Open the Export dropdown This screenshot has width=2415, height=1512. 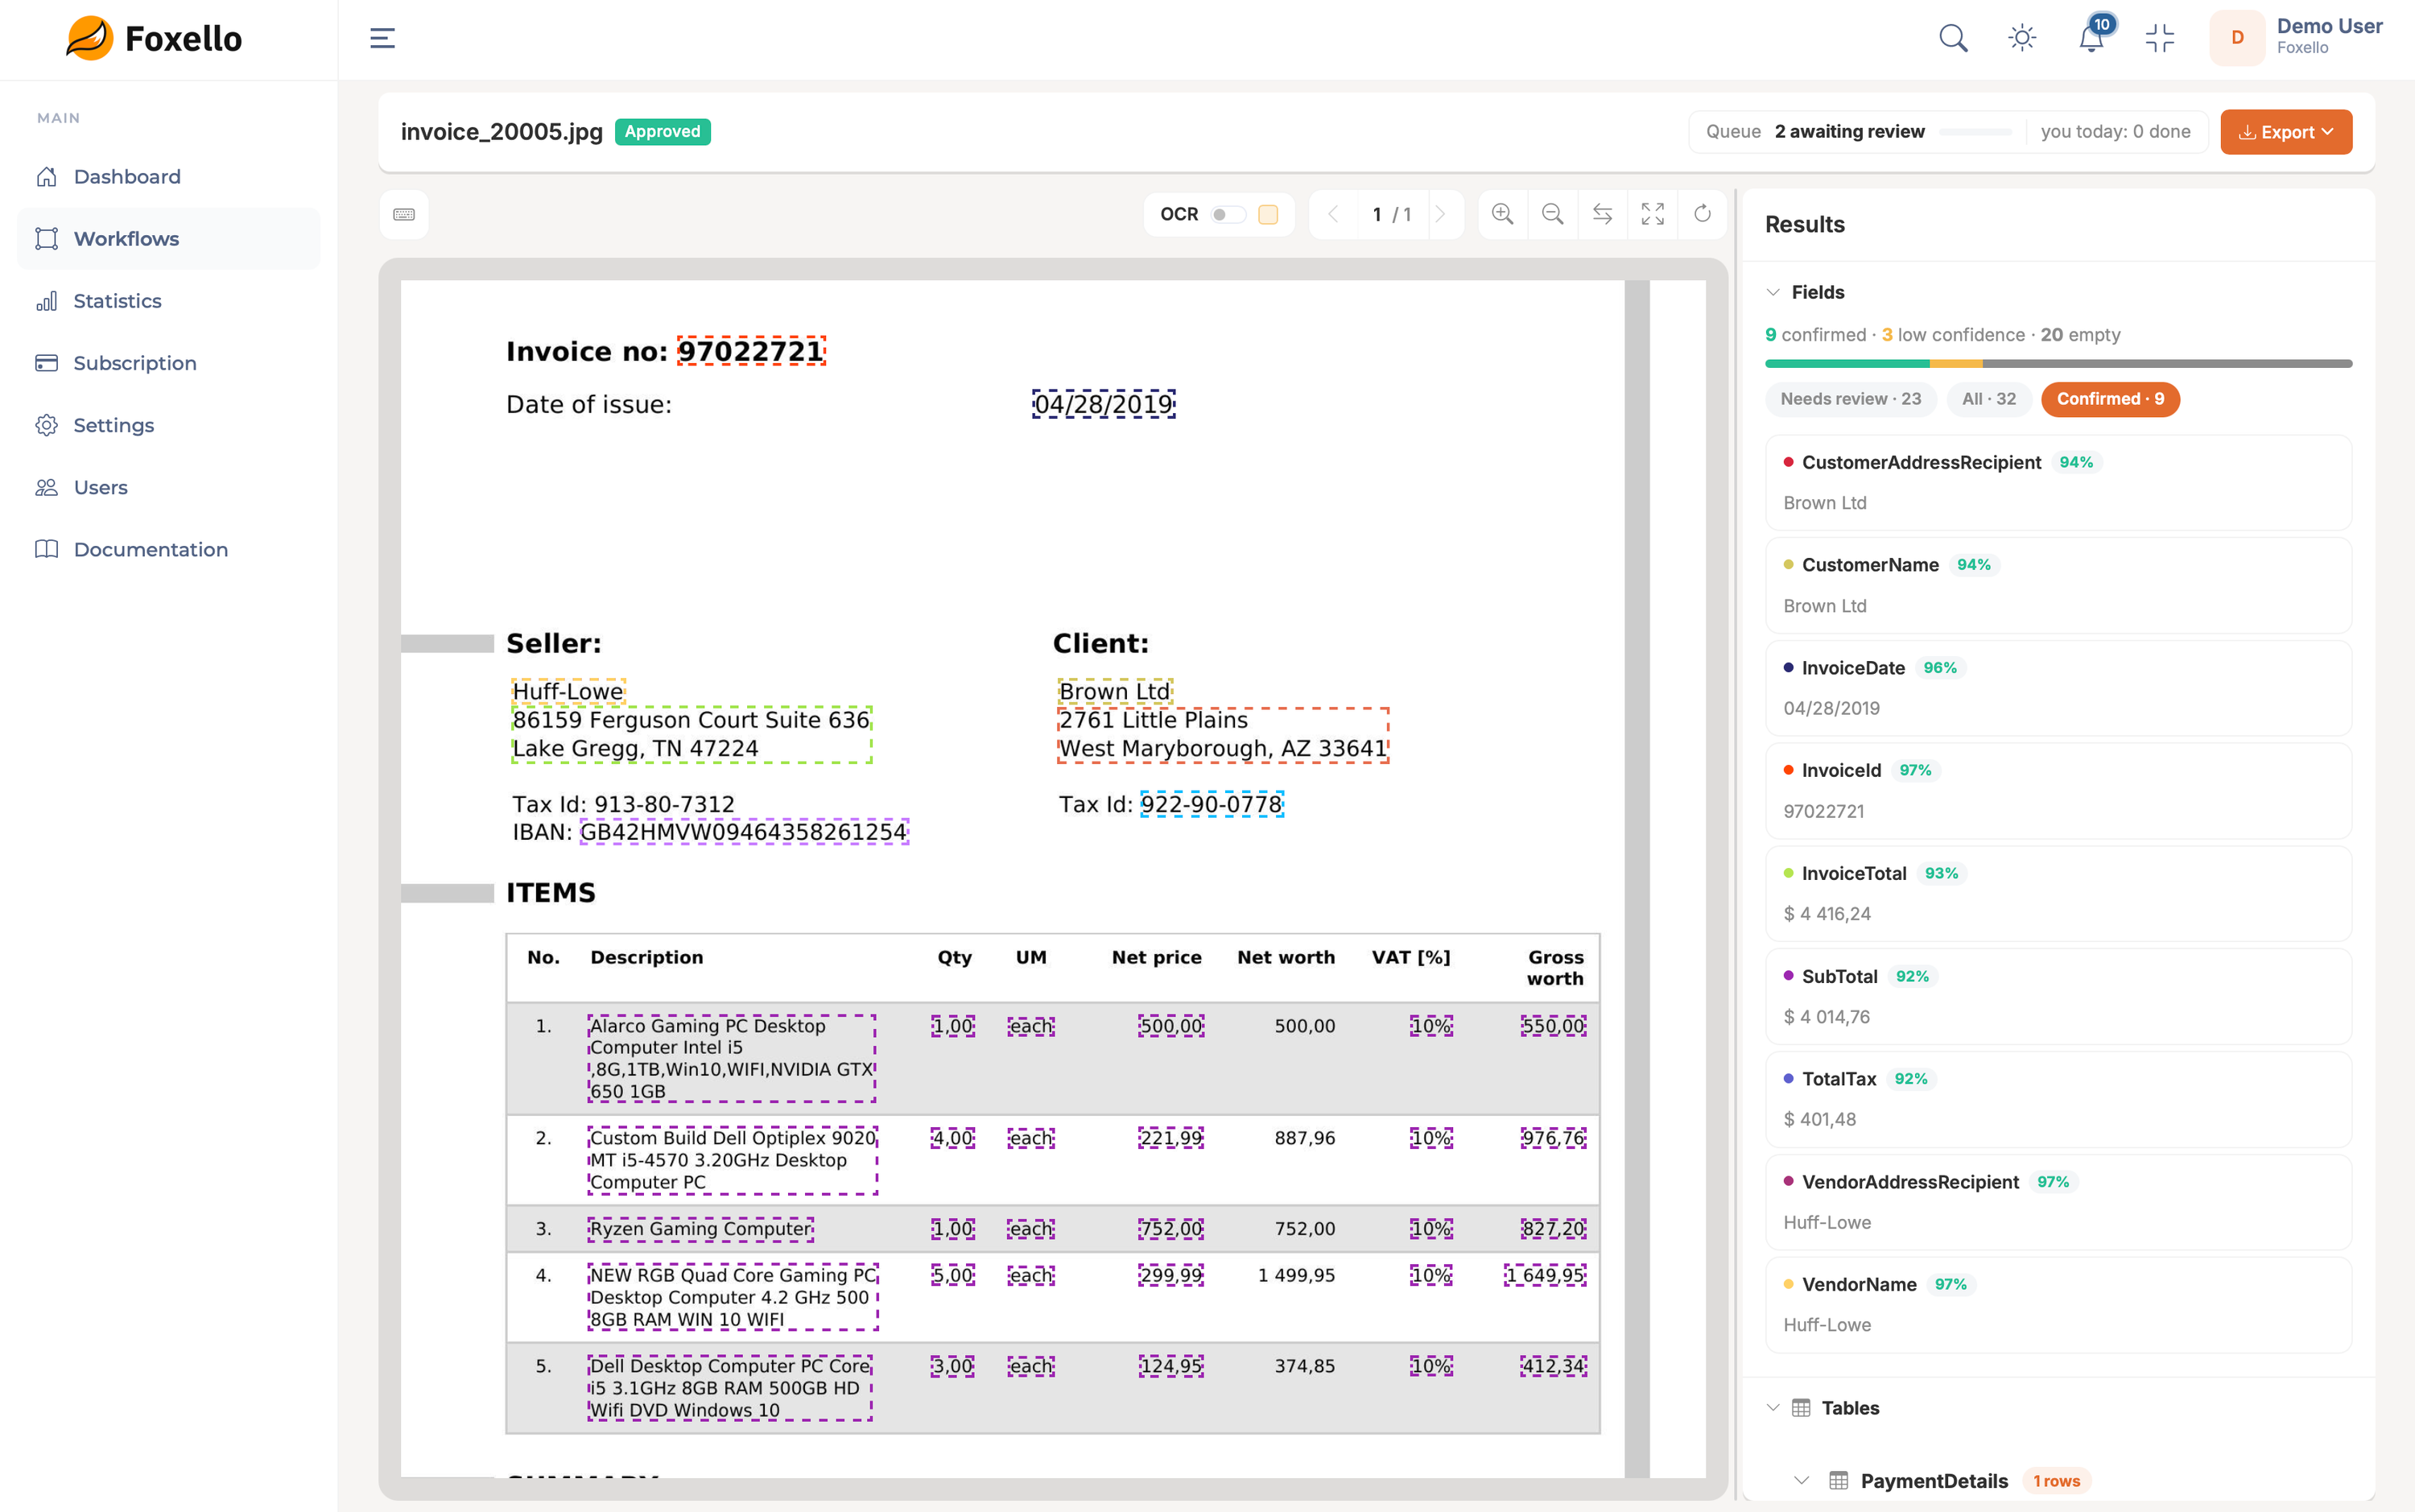pos(2285,132)
